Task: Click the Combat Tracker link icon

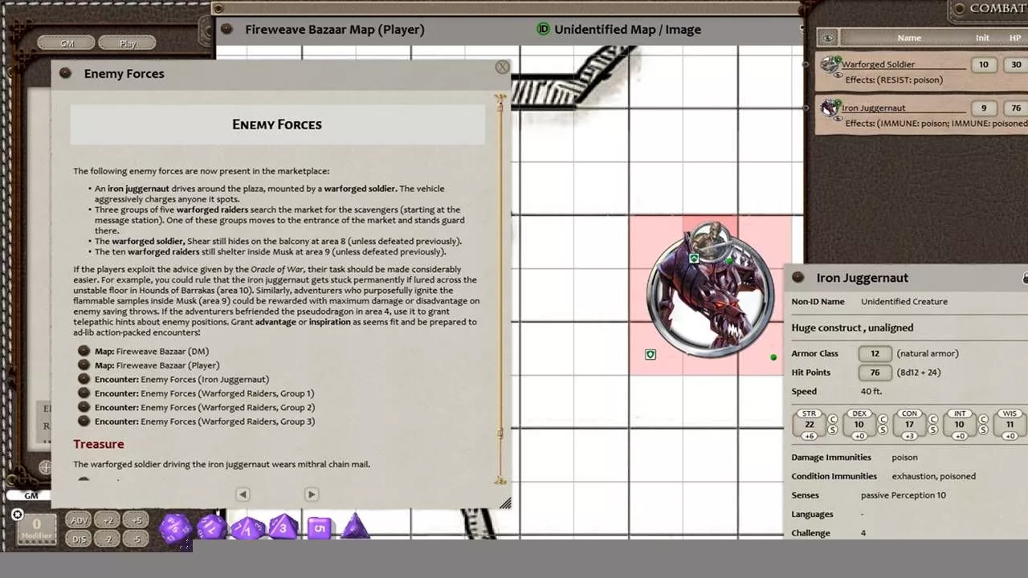Action: 958,9
